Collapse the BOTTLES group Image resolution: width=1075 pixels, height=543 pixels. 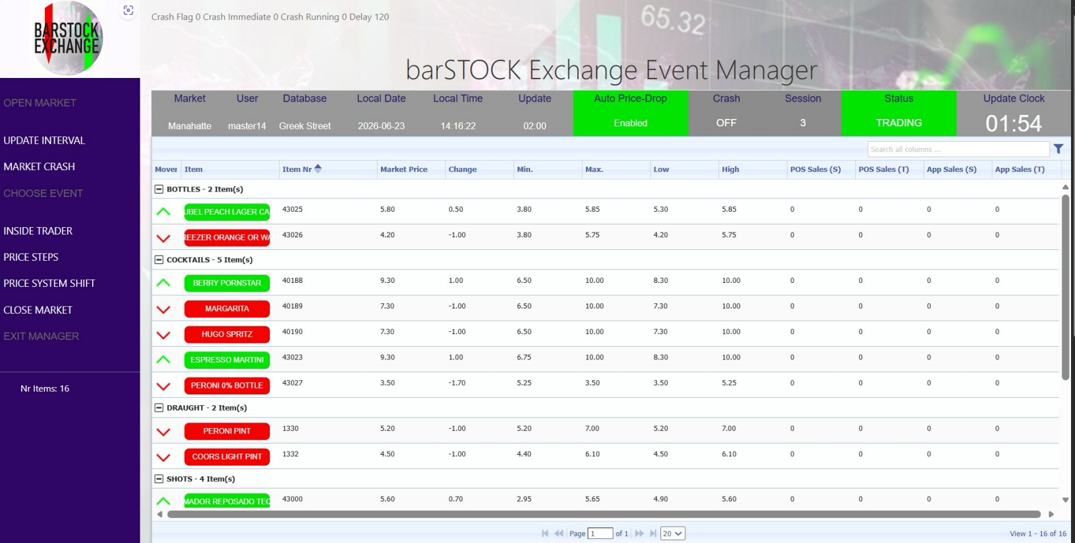[159, 190]
